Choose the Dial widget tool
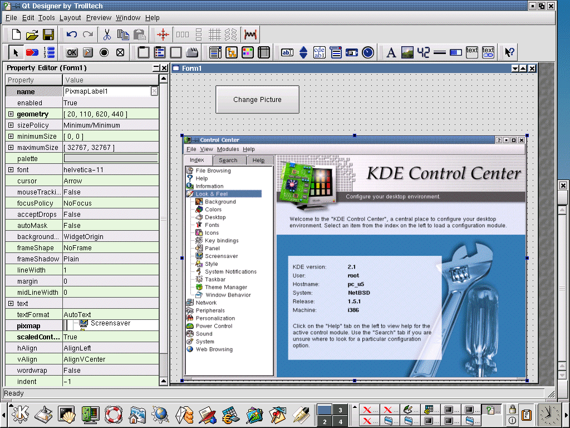This screenshot has height=428, width=570. [x=368, y=52]
